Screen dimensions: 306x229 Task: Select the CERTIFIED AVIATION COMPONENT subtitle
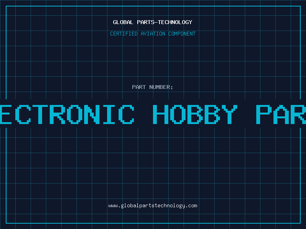pos(153,34)
